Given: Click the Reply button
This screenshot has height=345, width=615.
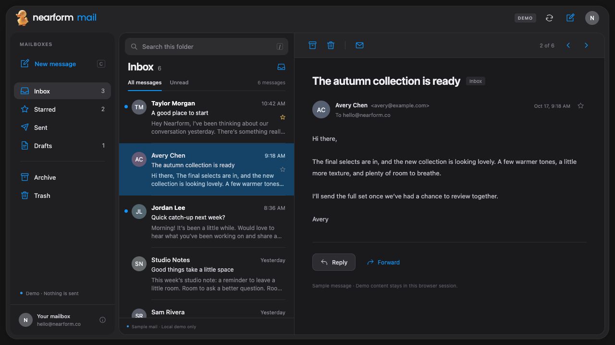Looking at the screenshot, I should point(334,262).
